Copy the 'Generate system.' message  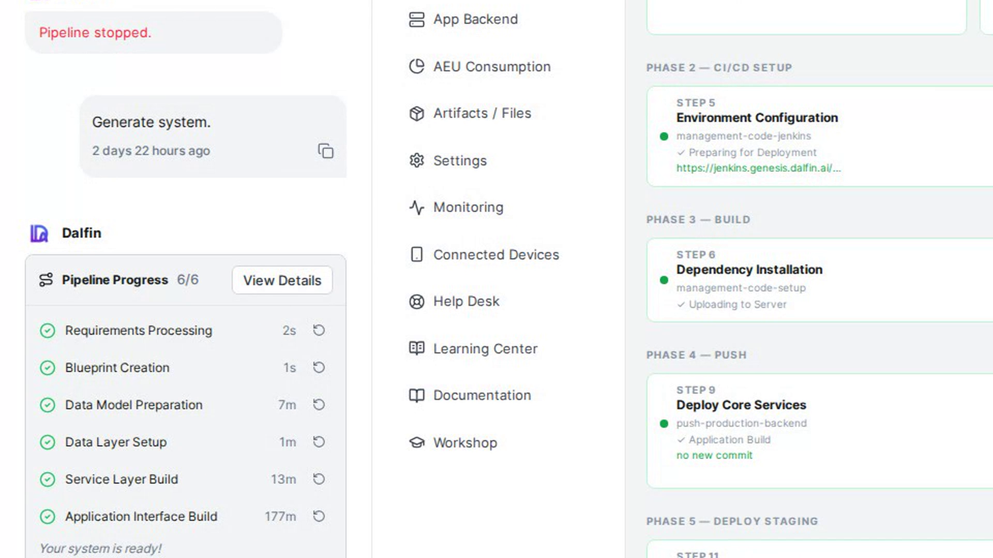[x=325, y=151]
